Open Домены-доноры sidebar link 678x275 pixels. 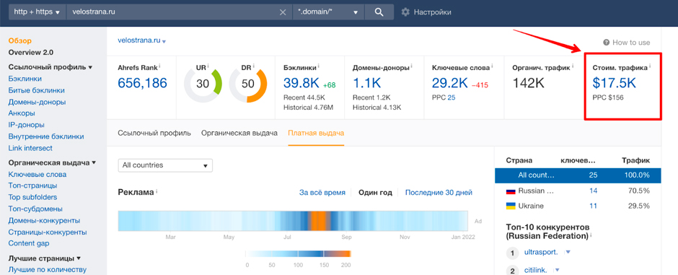click(x=38, y=102)
